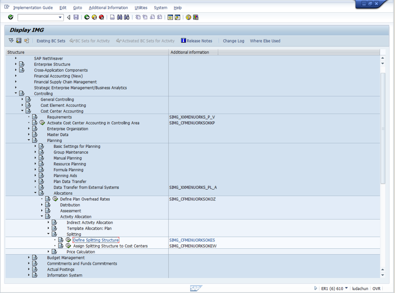This screenshot has height=293, width=395.
Task: Click the Additional information column header
Action: point(193,52)
